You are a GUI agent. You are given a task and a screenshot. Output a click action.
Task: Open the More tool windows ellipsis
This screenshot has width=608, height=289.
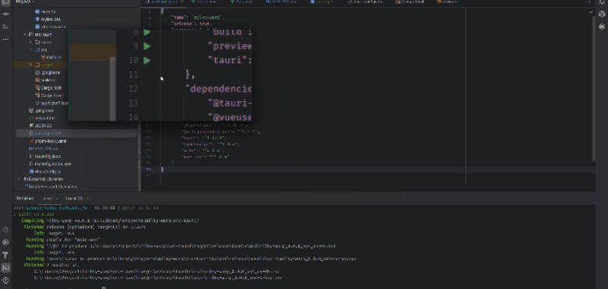coord(5,39)
